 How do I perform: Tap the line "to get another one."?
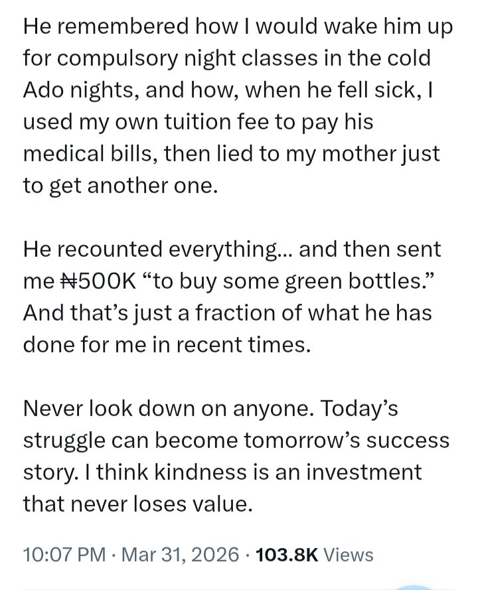(119, 186)
